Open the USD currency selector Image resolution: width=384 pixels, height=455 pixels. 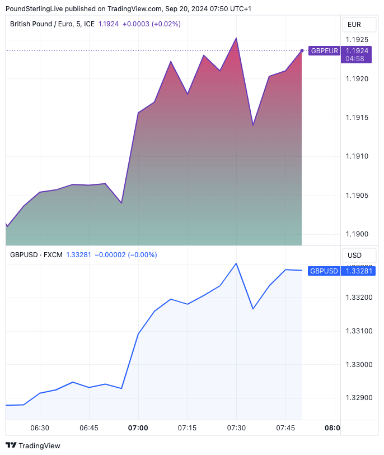click(354, 256)
